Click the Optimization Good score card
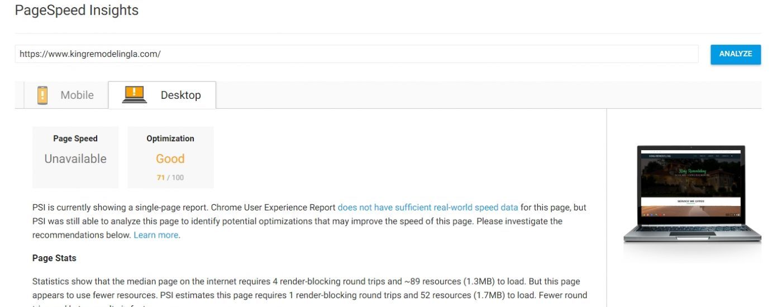Screen dimensions: 782x307 coord(170,157)
